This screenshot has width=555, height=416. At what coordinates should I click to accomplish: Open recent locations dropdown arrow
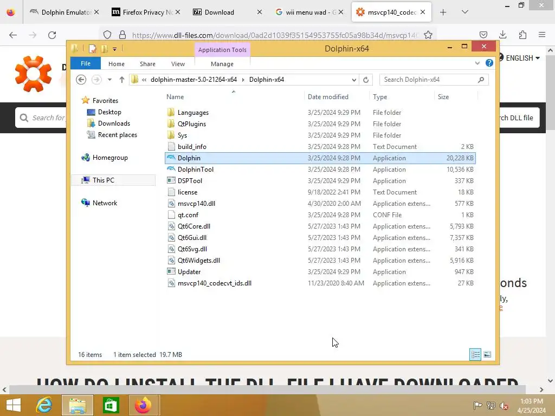(109, 80)
